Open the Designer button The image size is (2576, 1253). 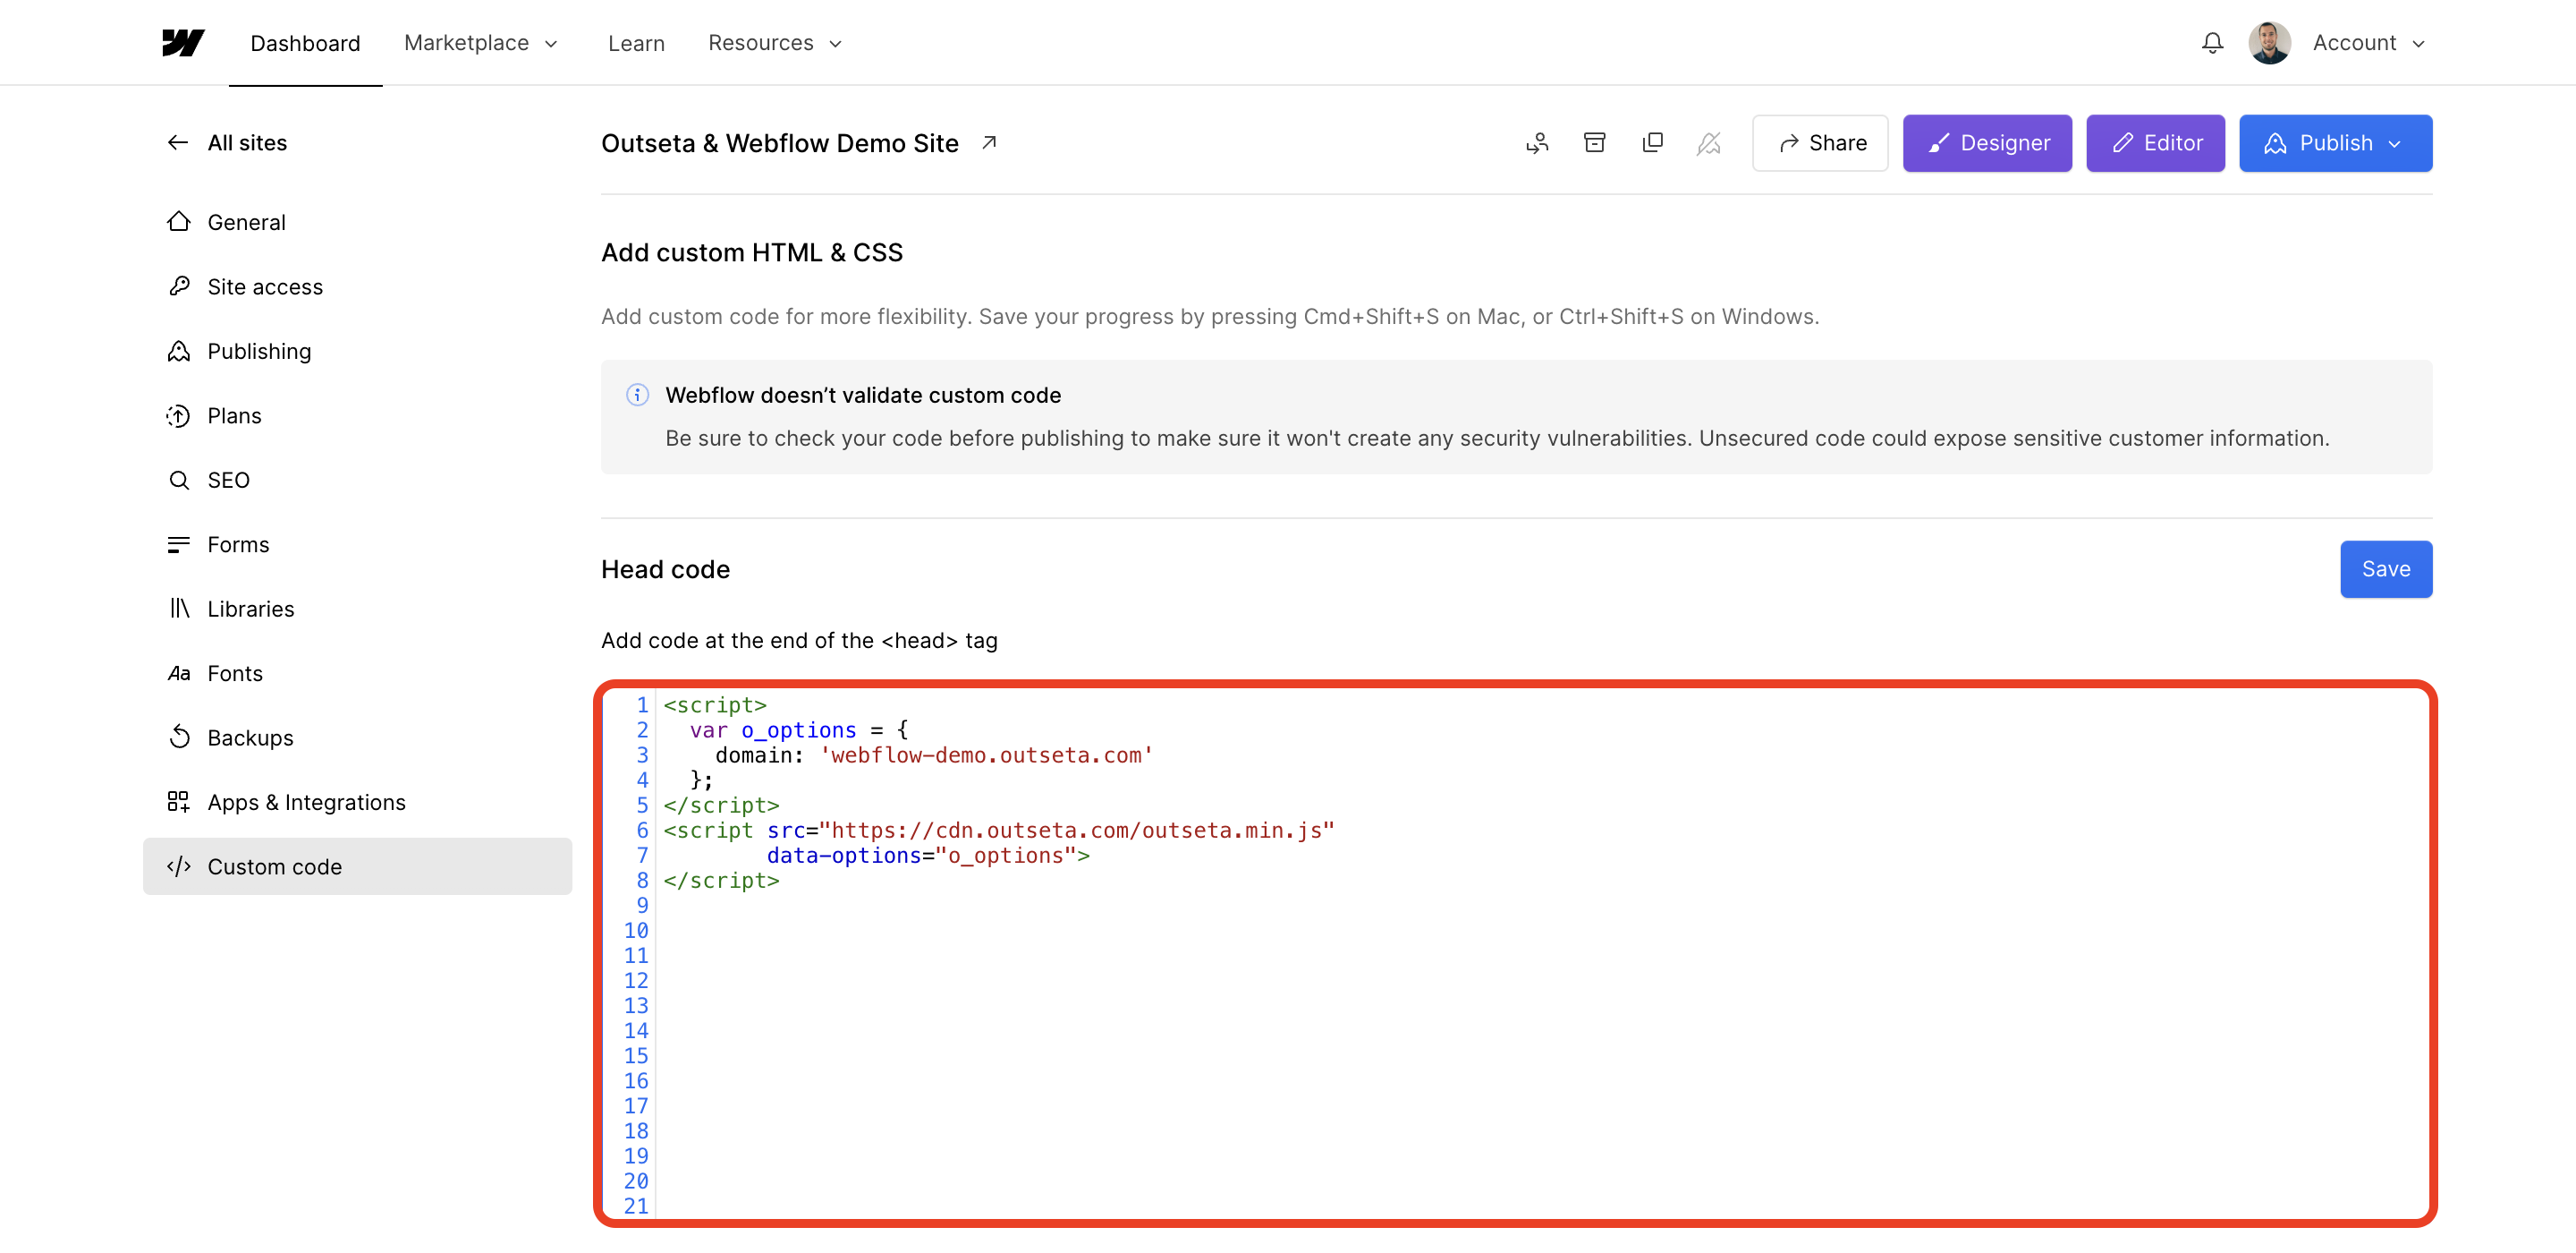[x=1987, y=143]
